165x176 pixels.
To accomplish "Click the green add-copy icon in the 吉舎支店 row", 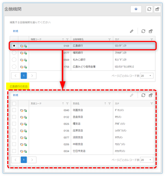I will [25, 117].
